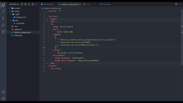This screenshot has height=103, width=183.
Task: Refresh the Explorer file tree
Action: coord(29,4)
